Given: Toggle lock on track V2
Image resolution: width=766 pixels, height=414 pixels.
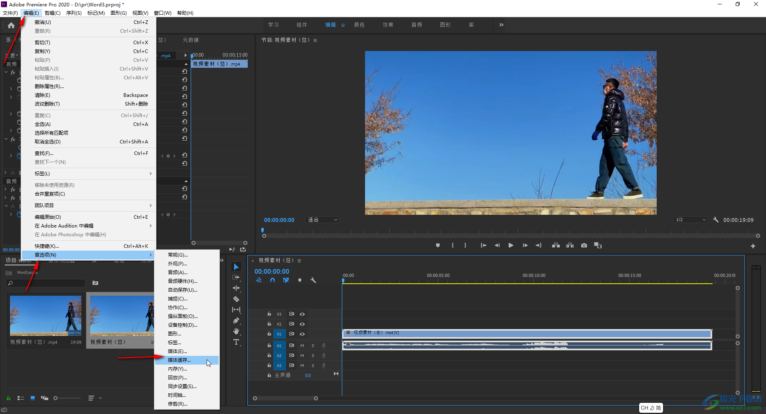Looking at the screenshot, I should point(269,324).
